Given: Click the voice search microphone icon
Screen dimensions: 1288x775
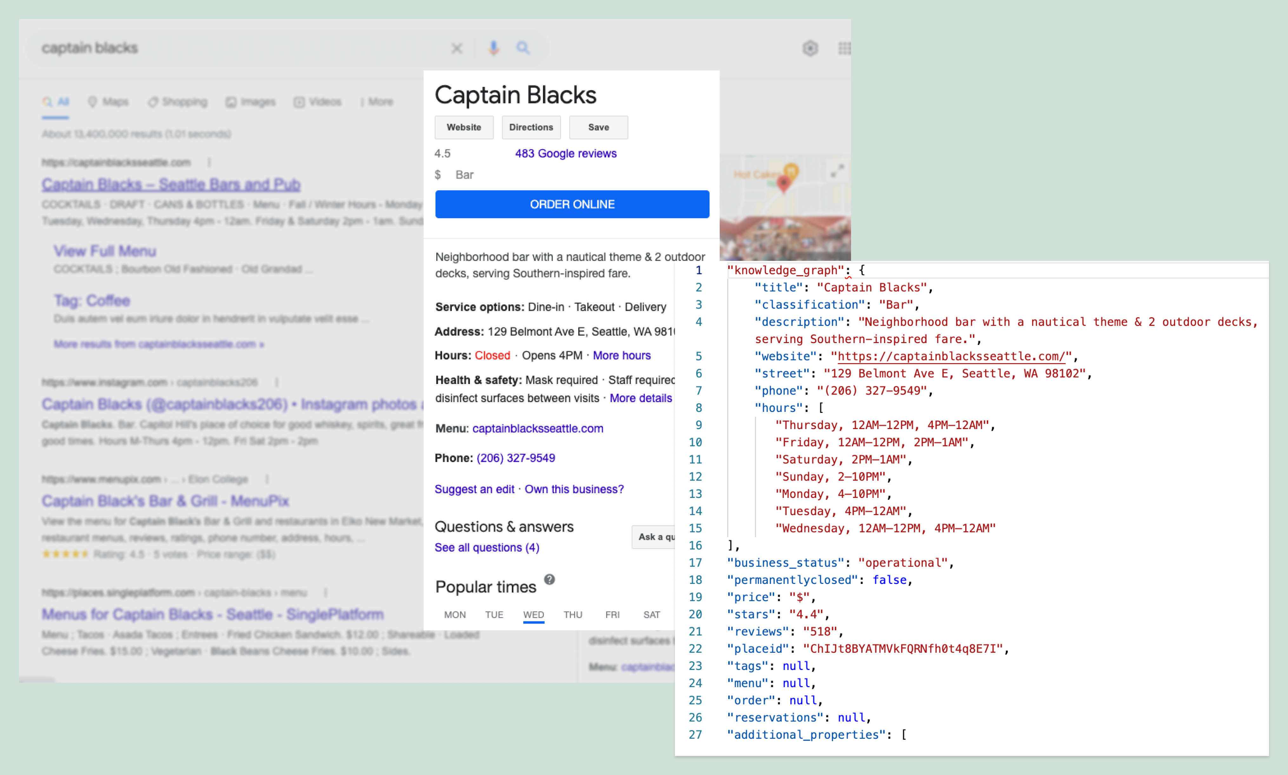Looking at the screenshot, I should [493, 48].
